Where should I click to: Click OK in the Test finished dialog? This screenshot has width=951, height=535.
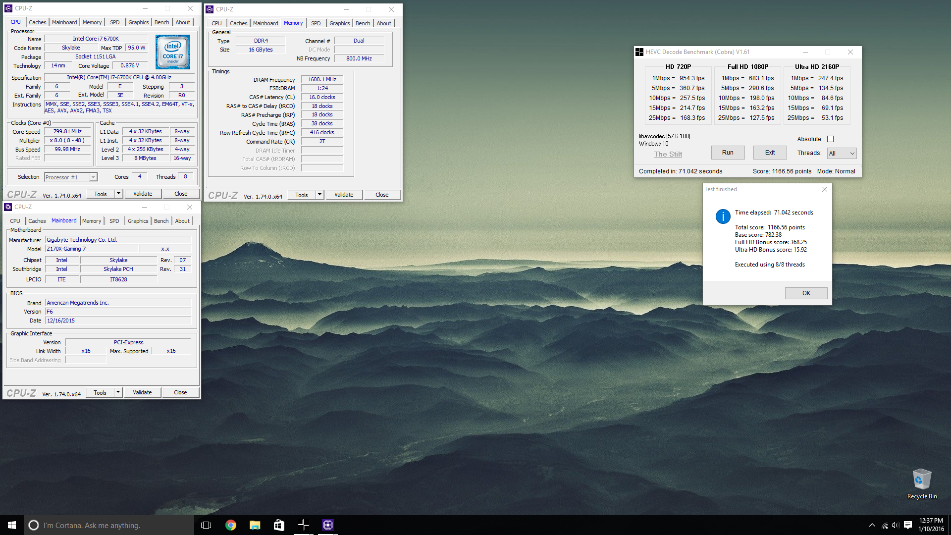(806, 293)
